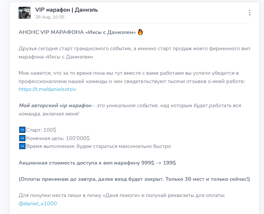
Task: Open the @daniel_x1000 mention
Action: pos(38,203)
